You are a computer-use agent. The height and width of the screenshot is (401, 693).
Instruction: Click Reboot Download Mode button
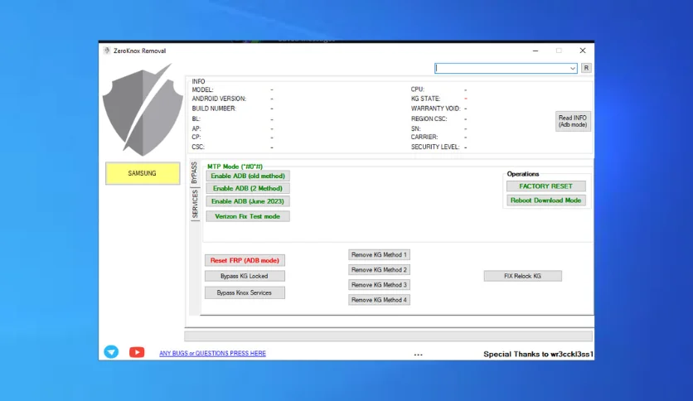click(x=545, y=200)
